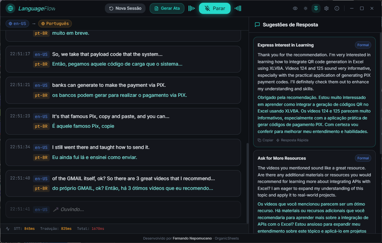Click audio waveform icon left of Parar

191,8
